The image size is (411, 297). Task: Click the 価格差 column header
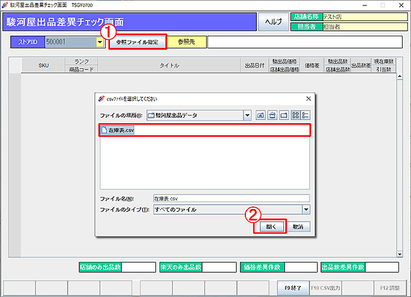(x=312, y=65)
